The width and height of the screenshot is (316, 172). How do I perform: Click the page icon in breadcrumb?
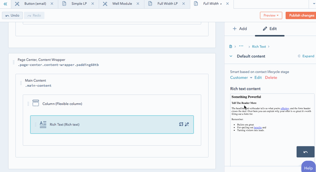click(x=231, y=47)
